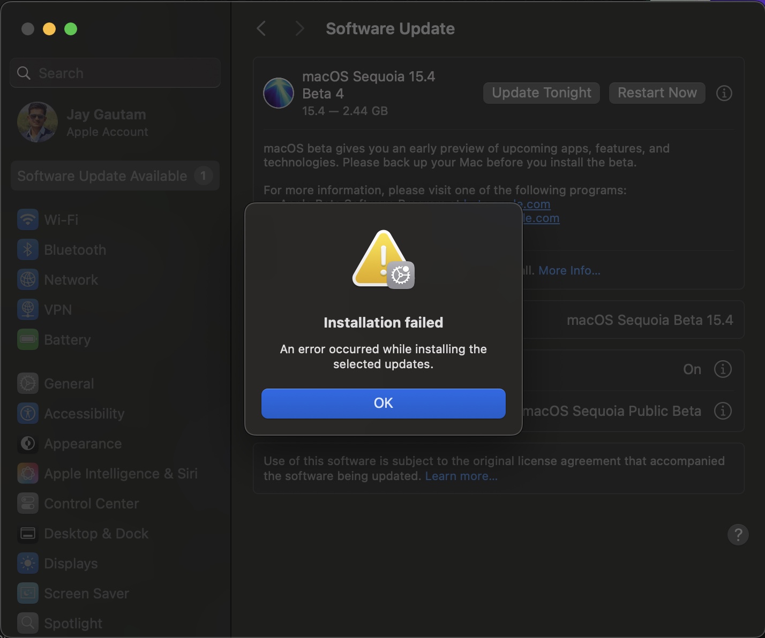Click the Update Tonight button
Screen dimensions: 765x638
[541, 93]
